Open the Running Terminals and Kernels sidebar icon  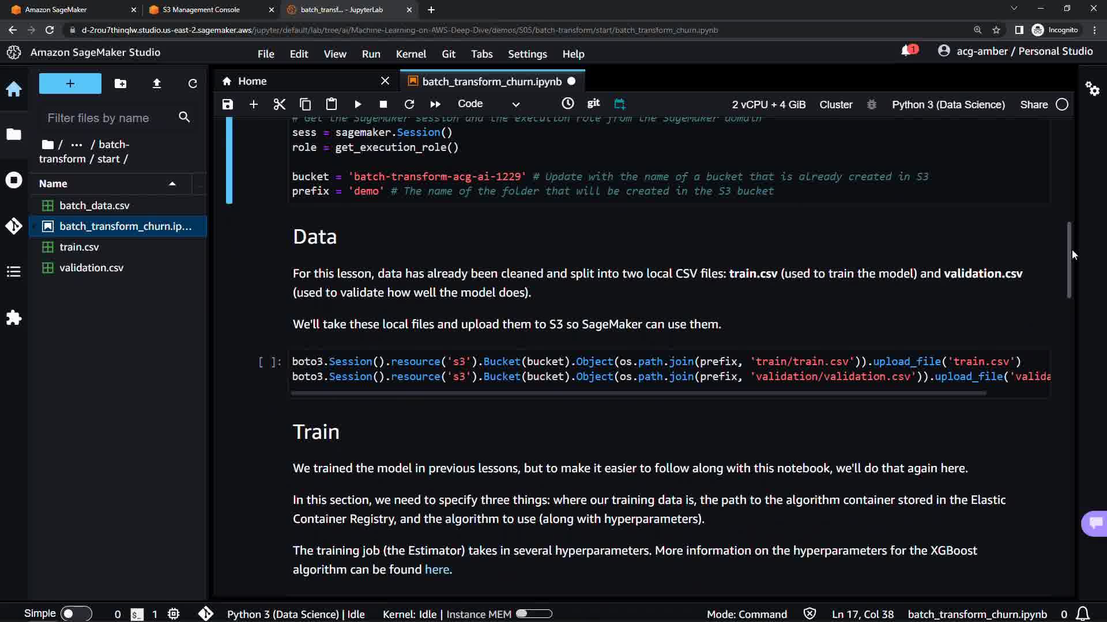tap(14, 180)
